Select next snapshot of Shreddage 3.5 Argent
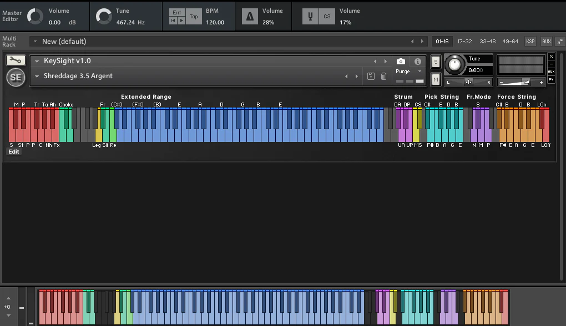Image resolution: width=566 pixels, height=326 pixels. [357, 76]
